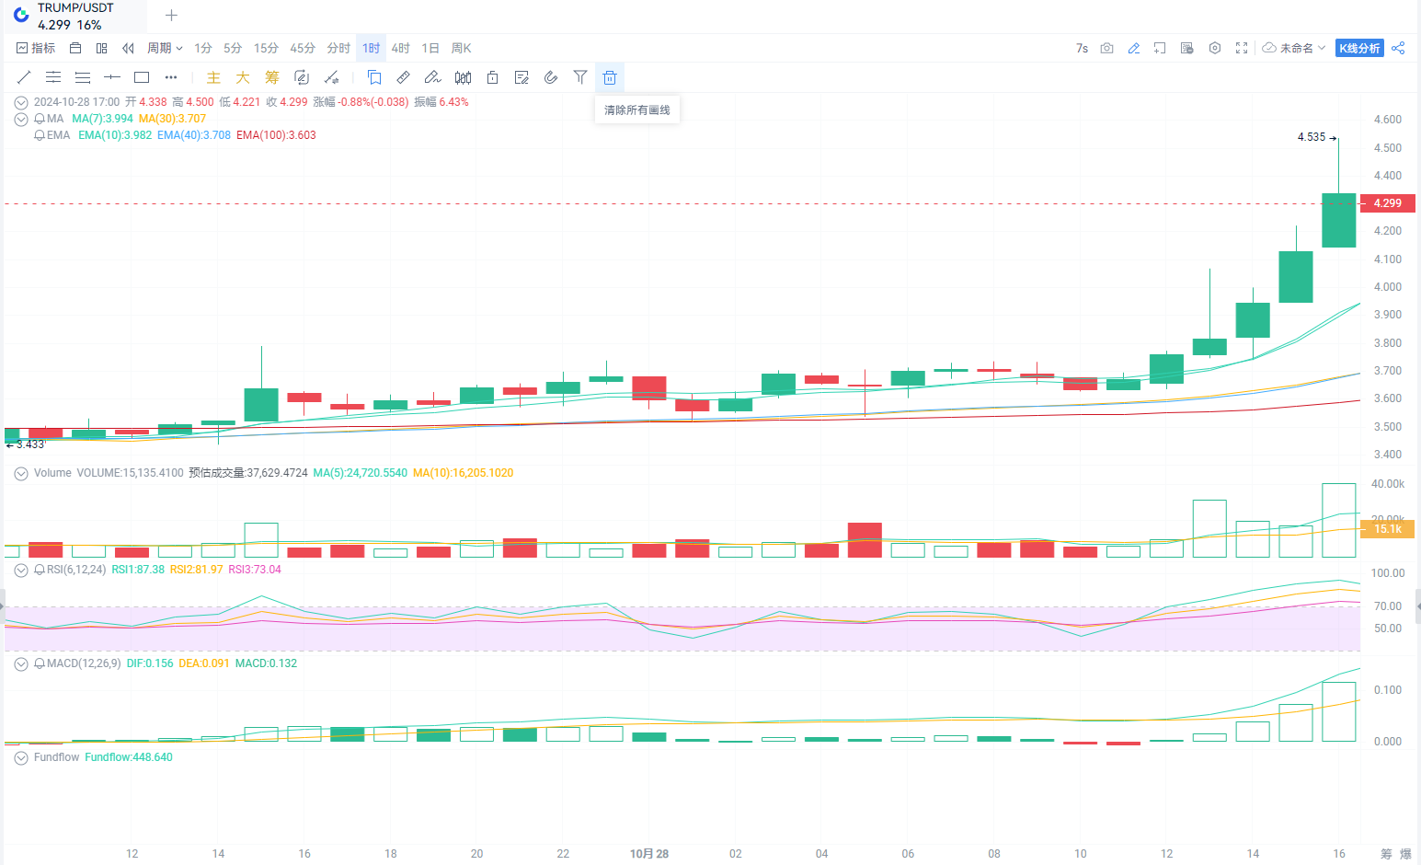Select the trend line drawing tool

tap(24, 77)
